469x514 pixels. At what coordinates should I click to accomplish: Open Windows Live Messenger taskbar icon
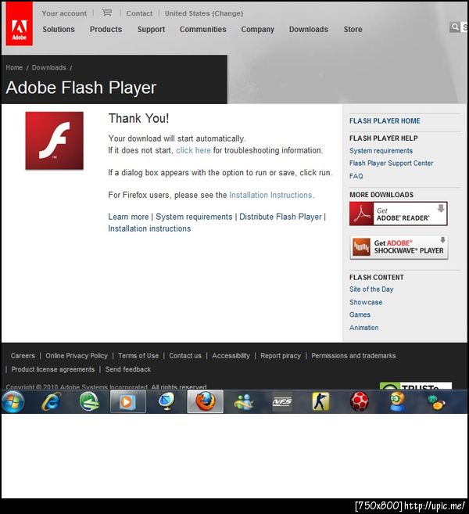244,402
